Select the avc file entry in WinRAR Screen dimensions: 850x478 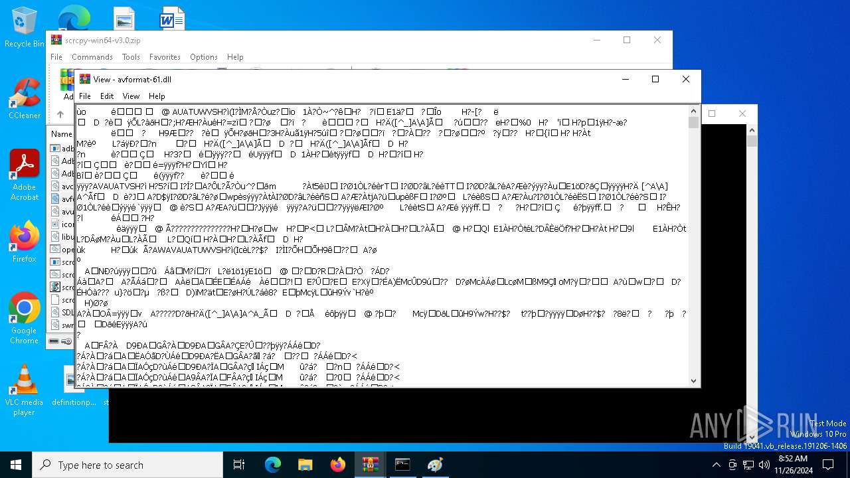point(62,187)
